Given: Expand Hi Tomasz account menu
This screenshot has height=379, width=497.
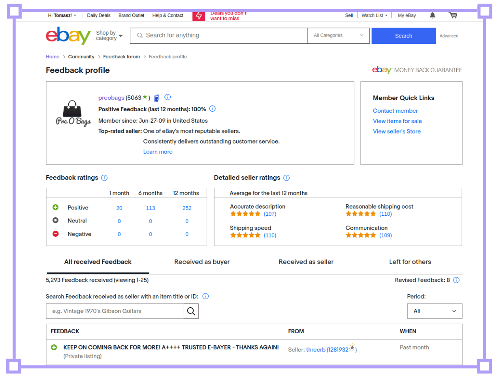Looking at the screenshot, I should coord(62,15).
